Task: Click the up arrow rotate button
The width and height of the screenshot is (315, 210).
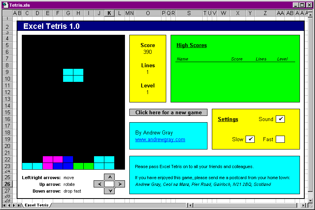Action: click(x=109, y=177)
